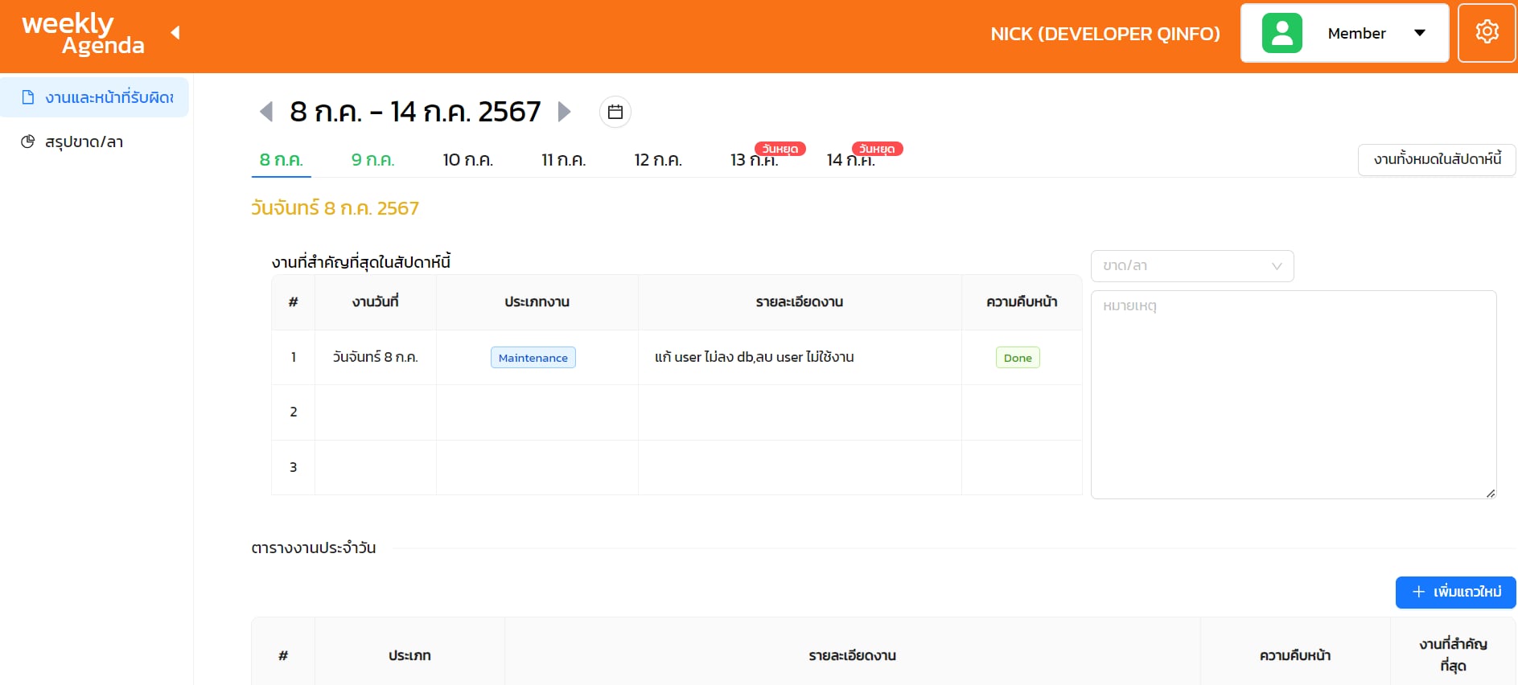
Task: Open the settings gear icon
Action: [x=1487, y=32]
